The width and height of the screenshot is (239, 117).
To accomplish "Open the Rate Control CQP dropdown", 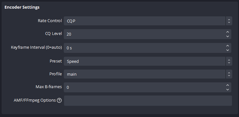I will (x=148, y=21).
